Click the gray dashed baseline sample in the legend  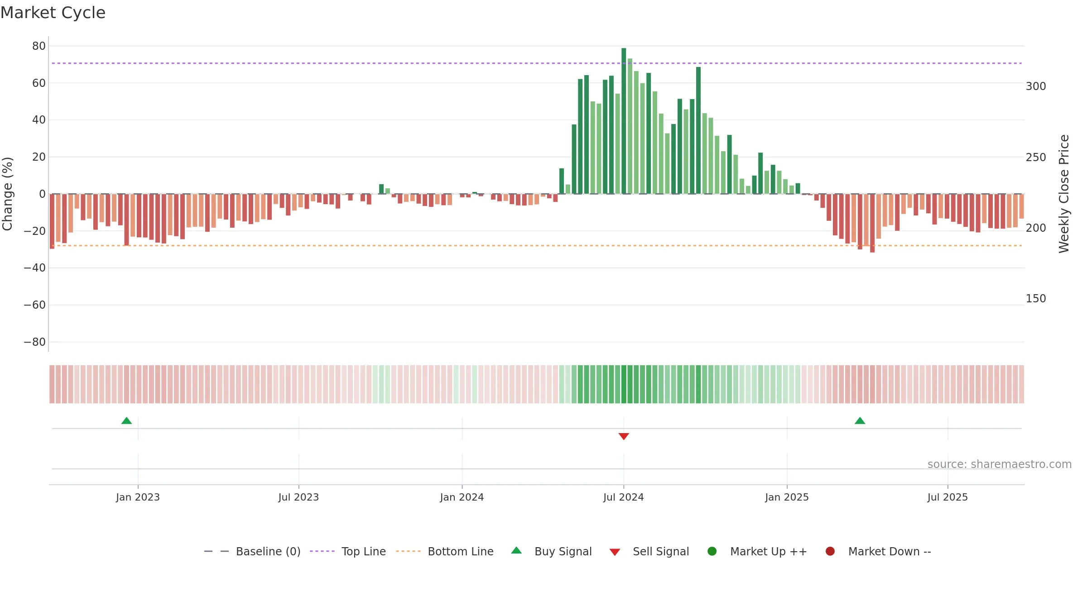(x=216, y=551)
